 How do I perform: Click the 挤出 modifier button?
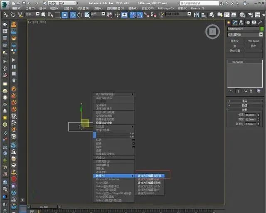(x=253, y=46)
